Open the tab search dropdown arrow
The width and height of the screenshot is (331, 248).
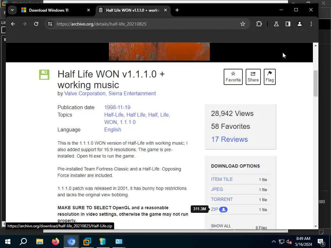tap(12, 10)
